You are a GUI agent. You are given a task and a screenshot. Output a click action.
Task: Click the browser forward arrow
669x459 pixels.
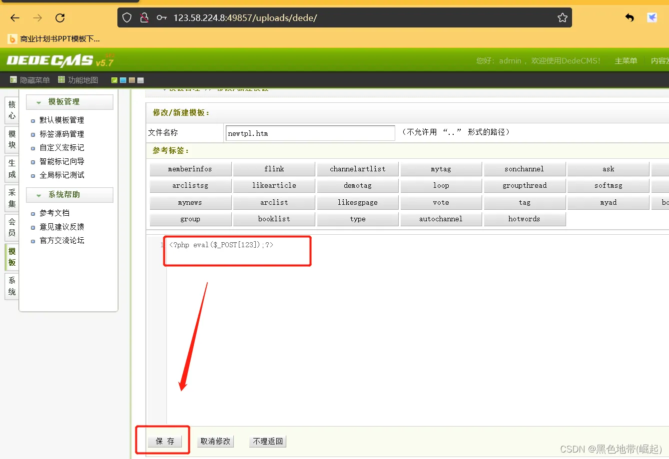[x=37, y=18]
